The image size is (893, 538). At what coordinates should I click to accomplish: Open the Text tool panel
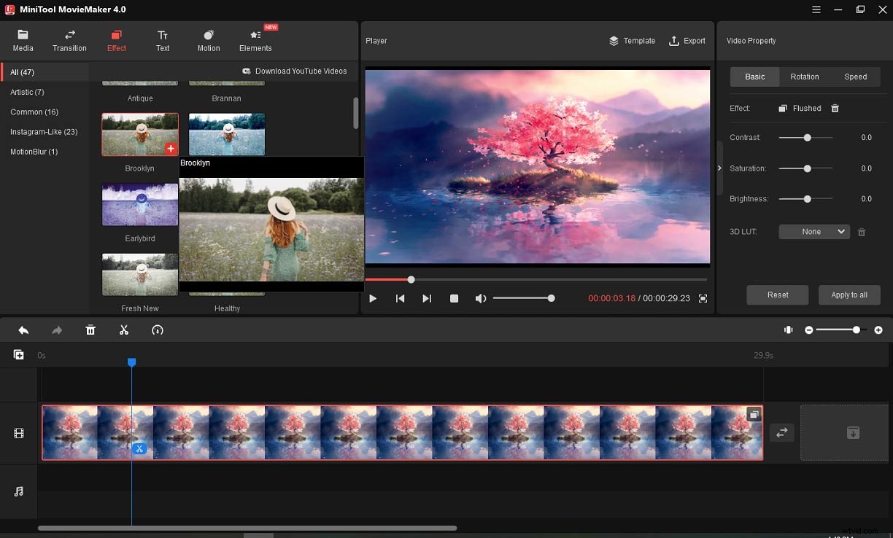(162, 39)
